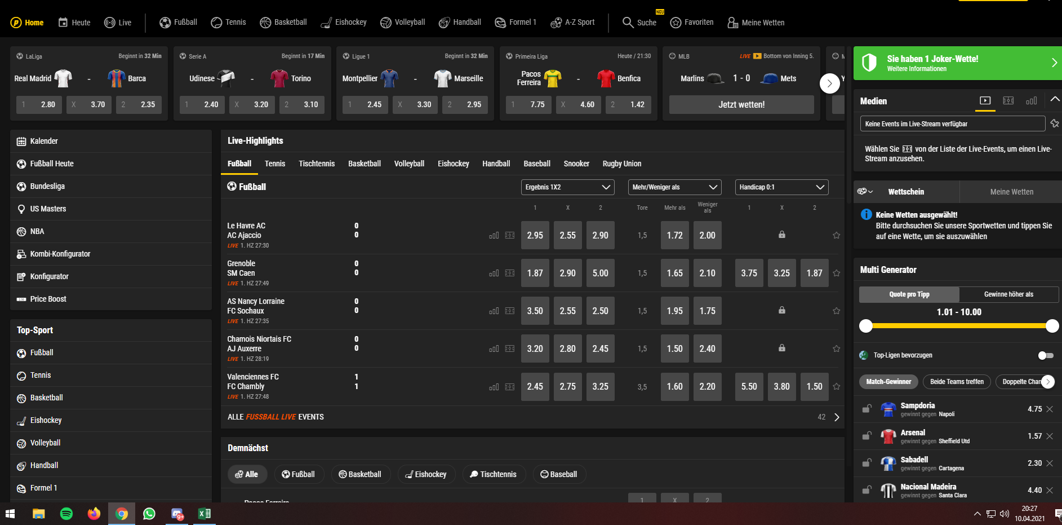Collapse the Medien panel chevron

coord(1055,99)
